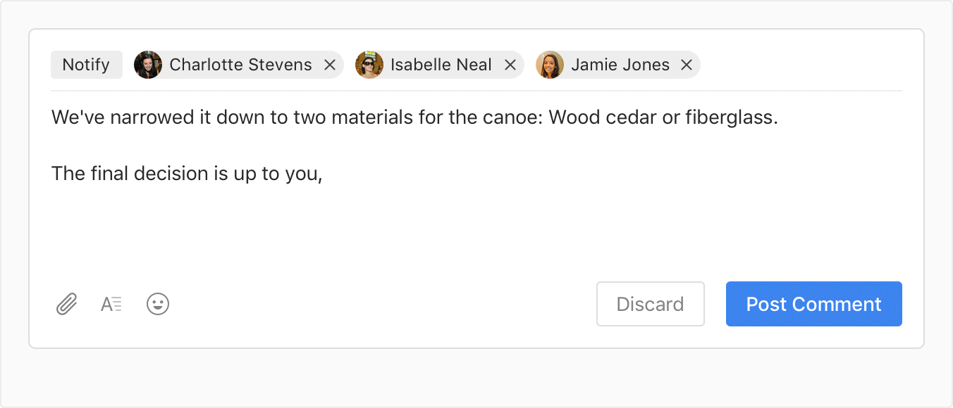This screenshot has height=408, width=953.
Task: Select the Isabelle Neal name chip
Action: tap(440, 65)
